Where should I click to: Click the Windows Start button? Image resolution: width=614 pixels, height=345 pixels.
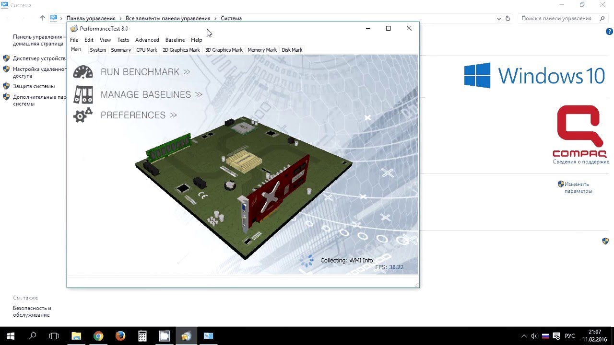point(11,336)
